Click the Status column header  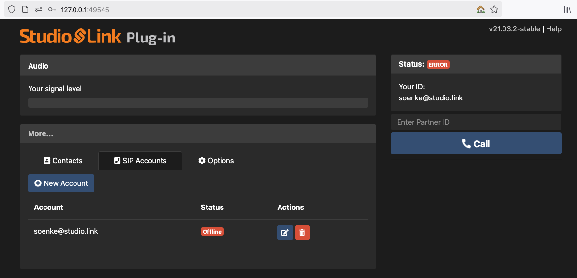click(x=212, y=208)
